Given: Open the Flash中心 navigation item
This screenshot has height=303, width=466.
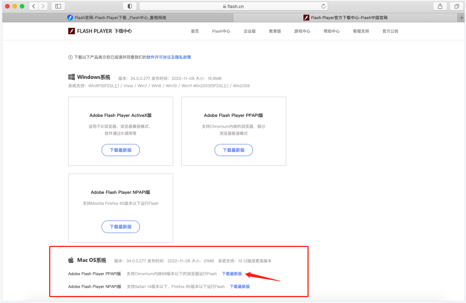Looking at the screenshot, I should click(x=221, y=31).
